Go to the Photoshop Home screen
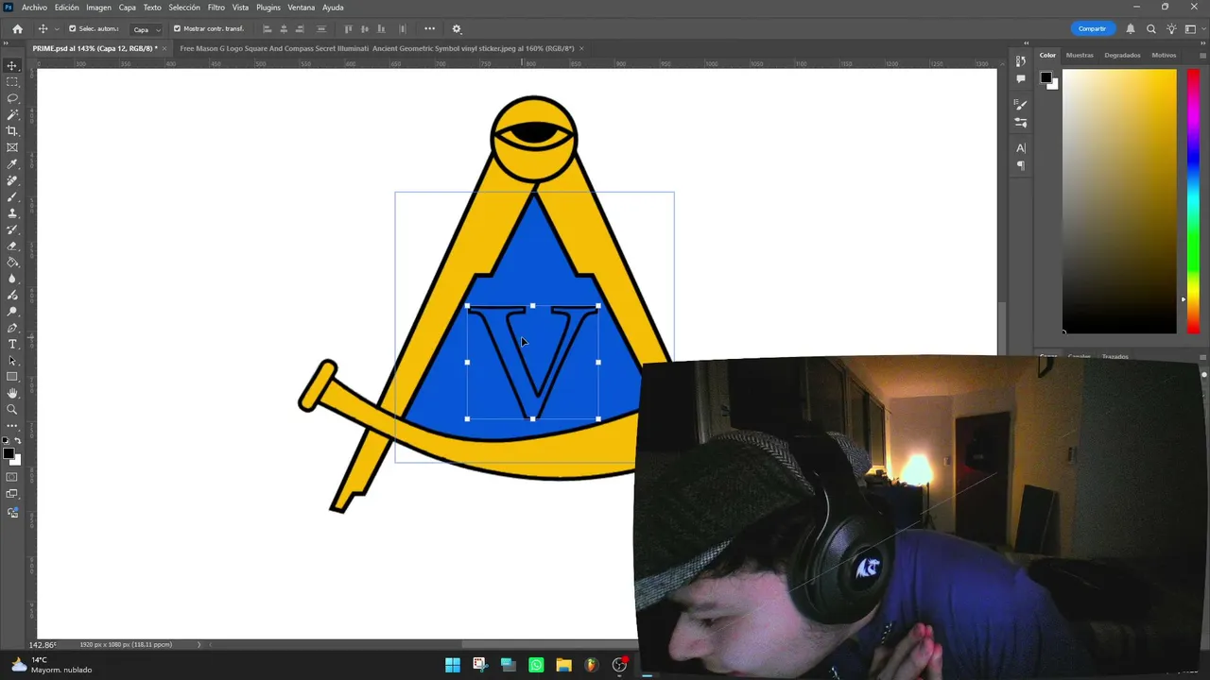The image size is (1210, 680). click(x=17, y=29)
